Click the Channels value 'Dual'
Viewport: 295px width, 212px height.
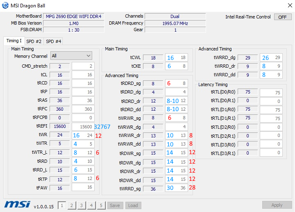tap(175, 16)
